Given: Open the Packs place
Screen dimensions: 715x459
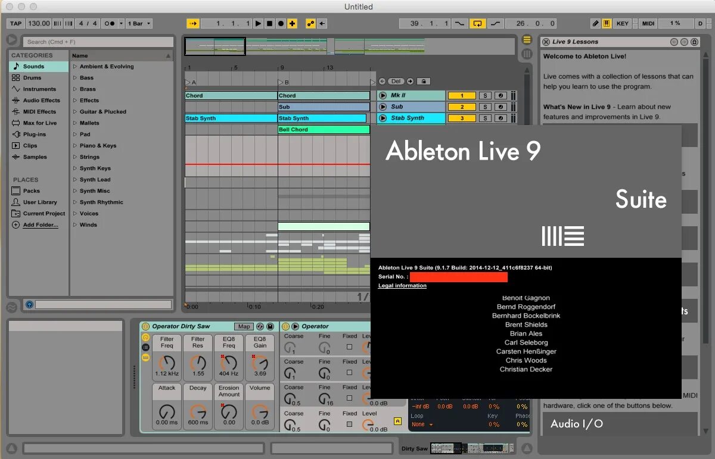Looking at the screenshot, I should click(38, 191).
